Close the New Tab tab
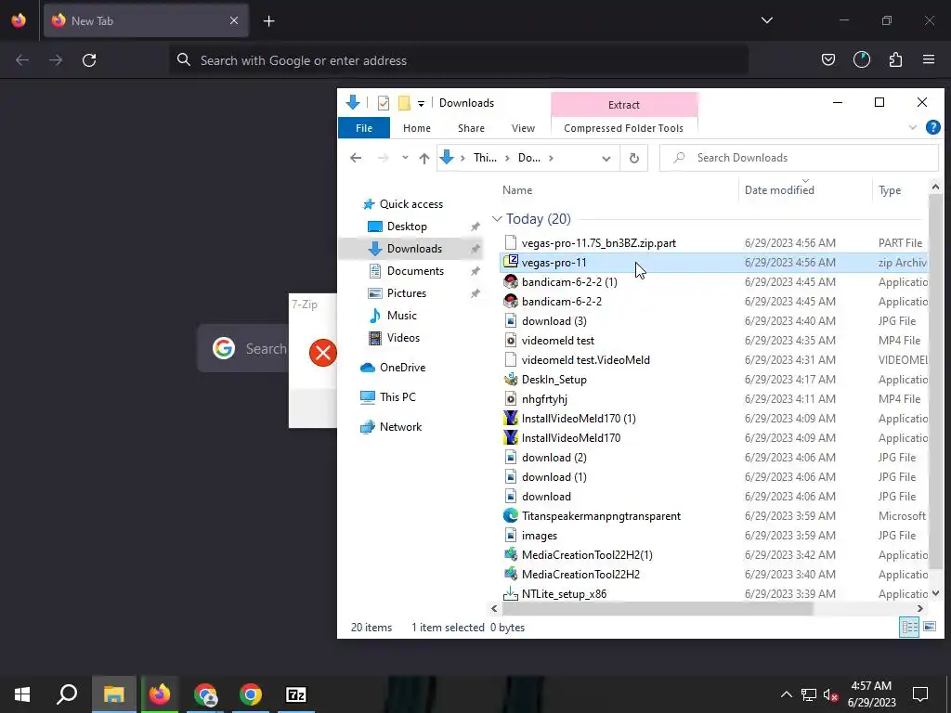Viewport: 951px width, 713px height. point(234,20)
